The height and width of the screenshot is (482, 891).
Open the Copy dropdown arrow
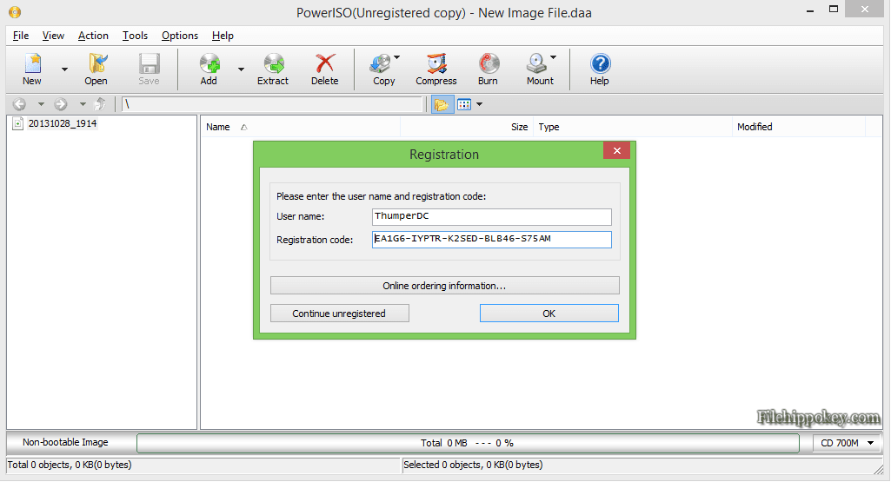click(396, 57)
